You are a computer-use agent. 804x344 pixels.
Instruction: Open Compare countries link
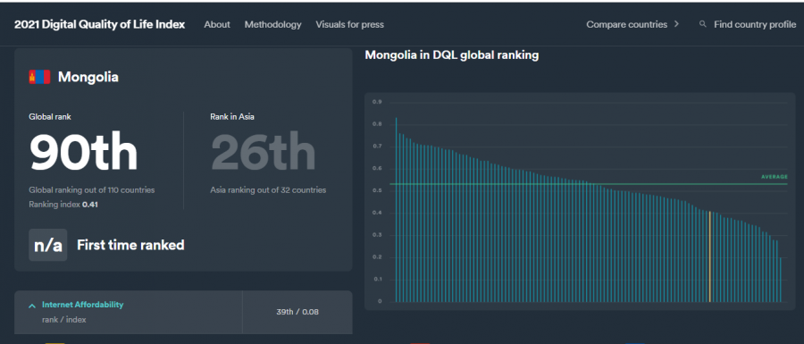tap(627, 24)
